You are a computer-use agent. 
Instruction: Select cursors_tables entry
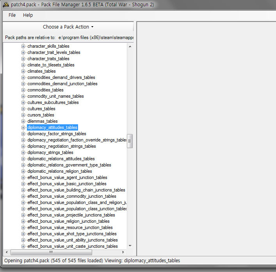click(41, 115)
